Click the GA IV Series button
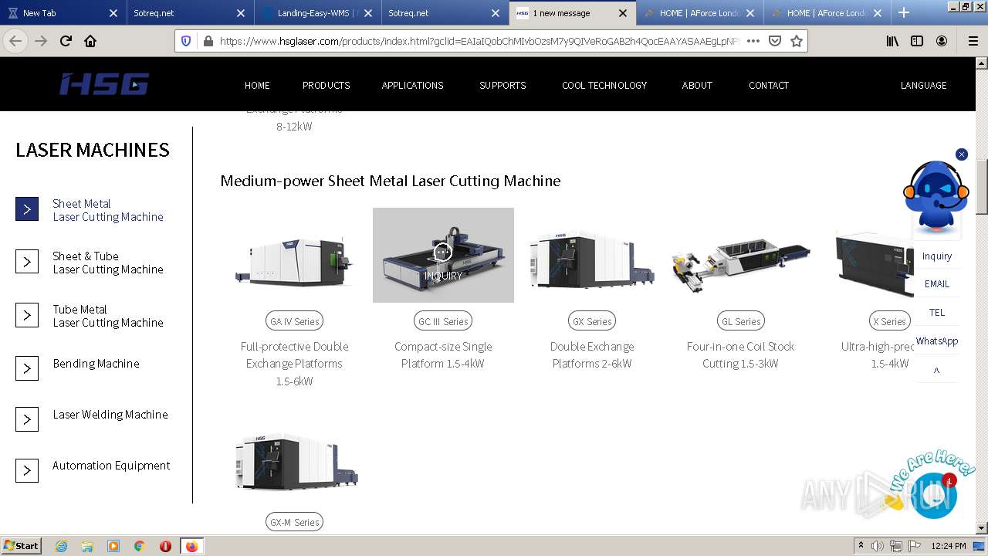This screenshot has height=556, width=988. pyautogui.click(x=294, y=321)
